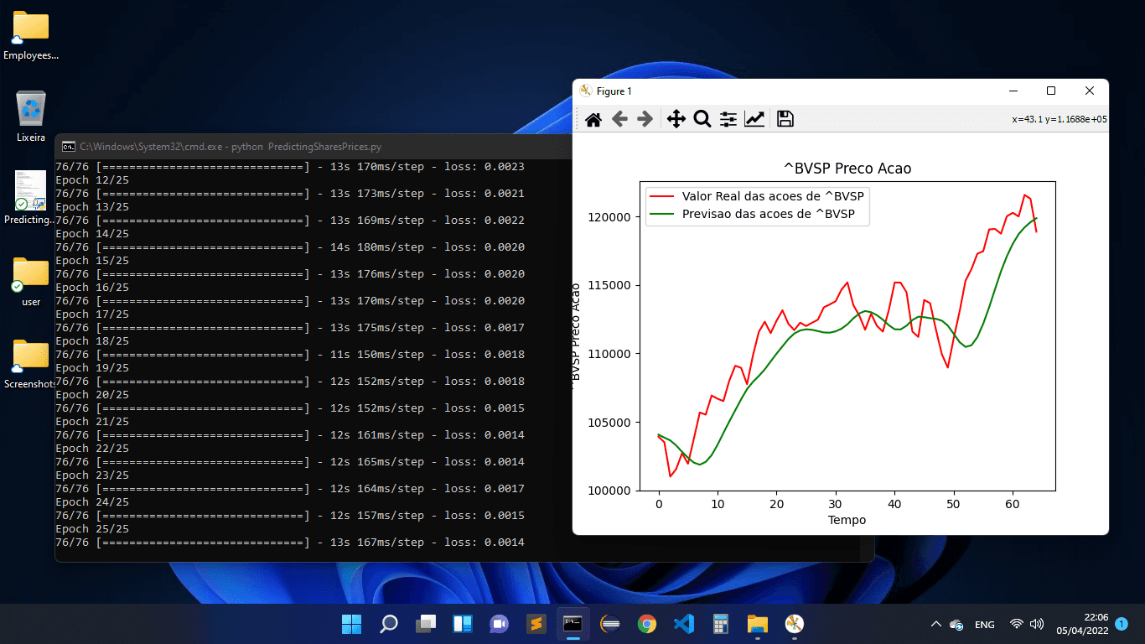Click the Back arrow in figure toolbar
Image resolution: width=1145 pixels, height=644 pixels.
pos(619,119)
